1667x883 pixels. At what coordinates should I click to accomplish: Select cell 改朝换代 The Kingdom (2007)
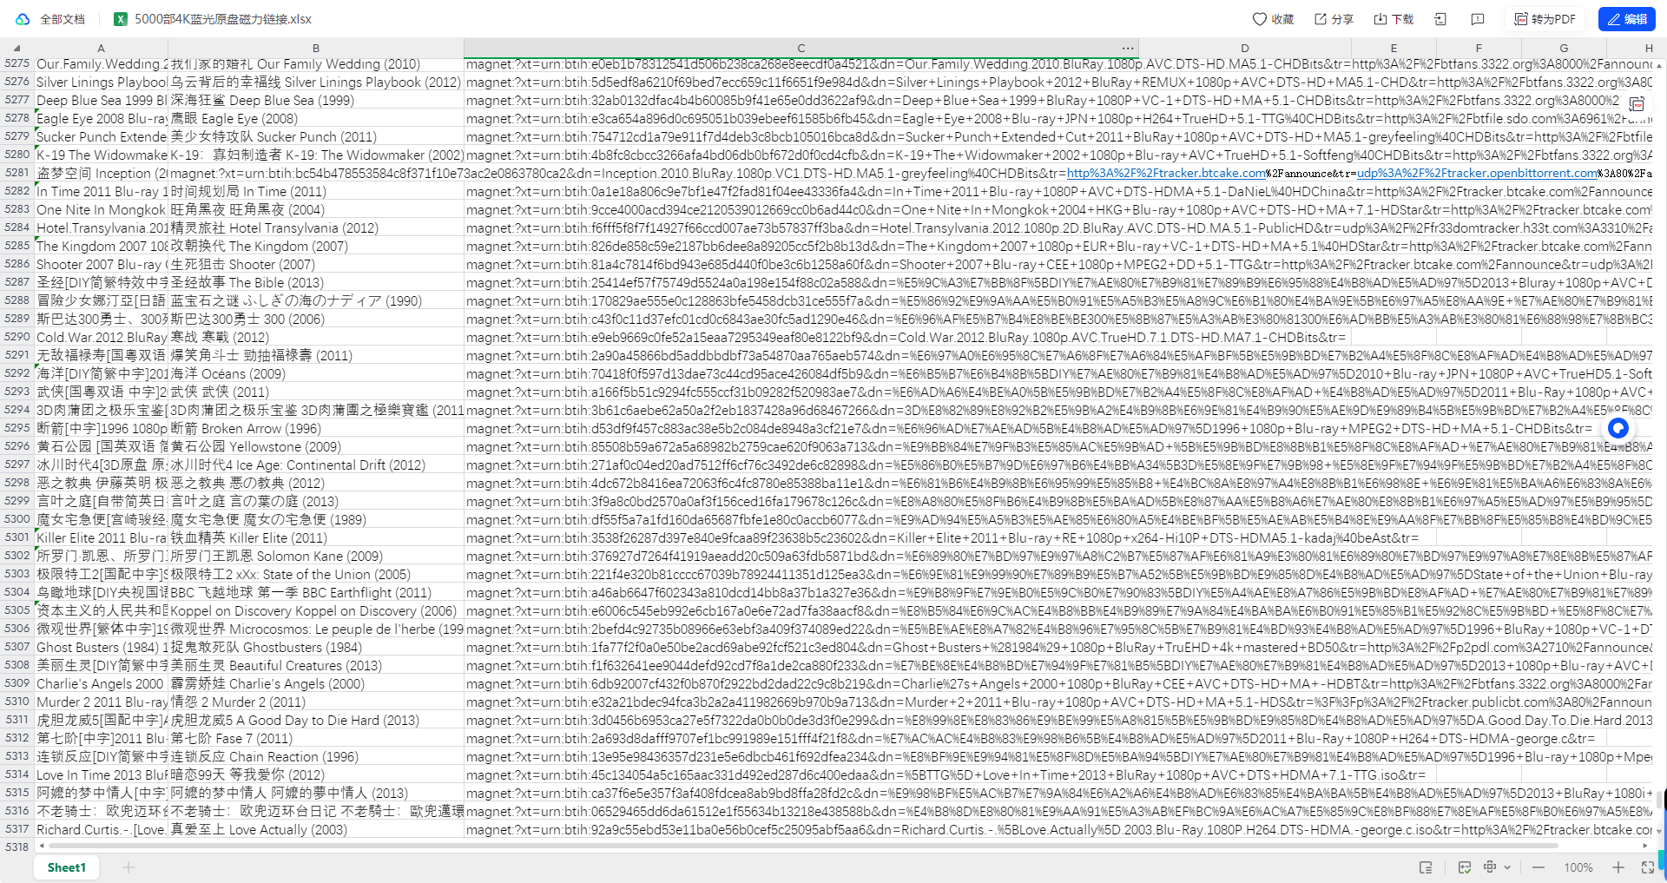[x=316, y=246]
